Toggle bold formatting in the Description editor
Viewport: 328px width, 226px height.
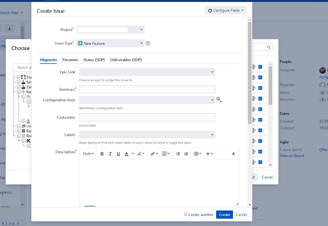(102, 154)
